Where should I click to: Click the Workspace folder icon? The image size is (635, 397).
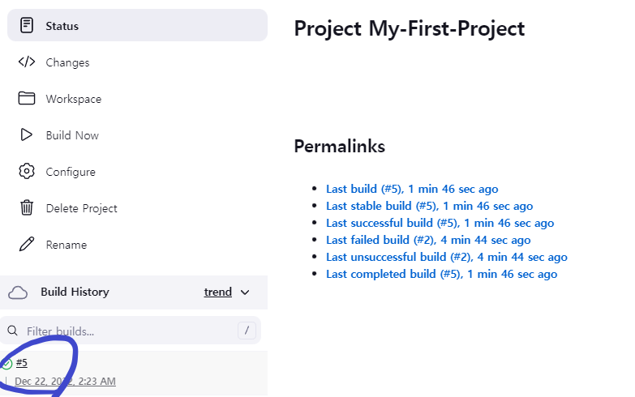click(27, 99)
